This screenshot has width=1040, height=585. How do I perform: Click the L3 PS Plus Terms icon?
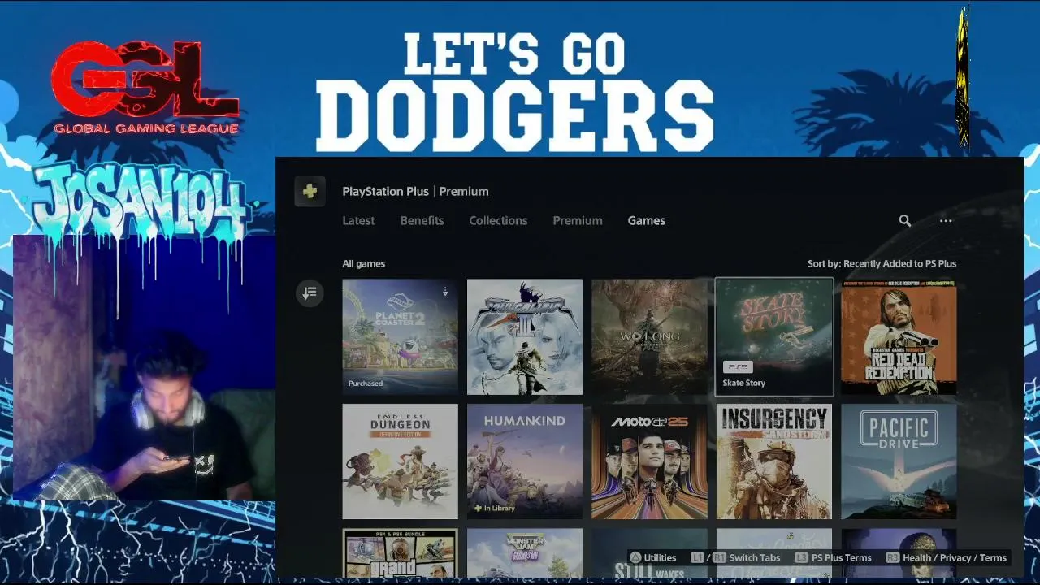(801, 557)
